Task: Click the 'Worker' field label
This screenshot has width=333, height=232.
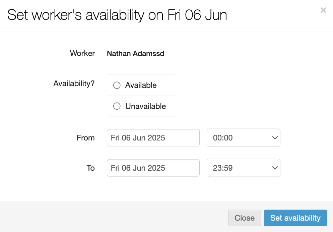Action: coord(82,53)
